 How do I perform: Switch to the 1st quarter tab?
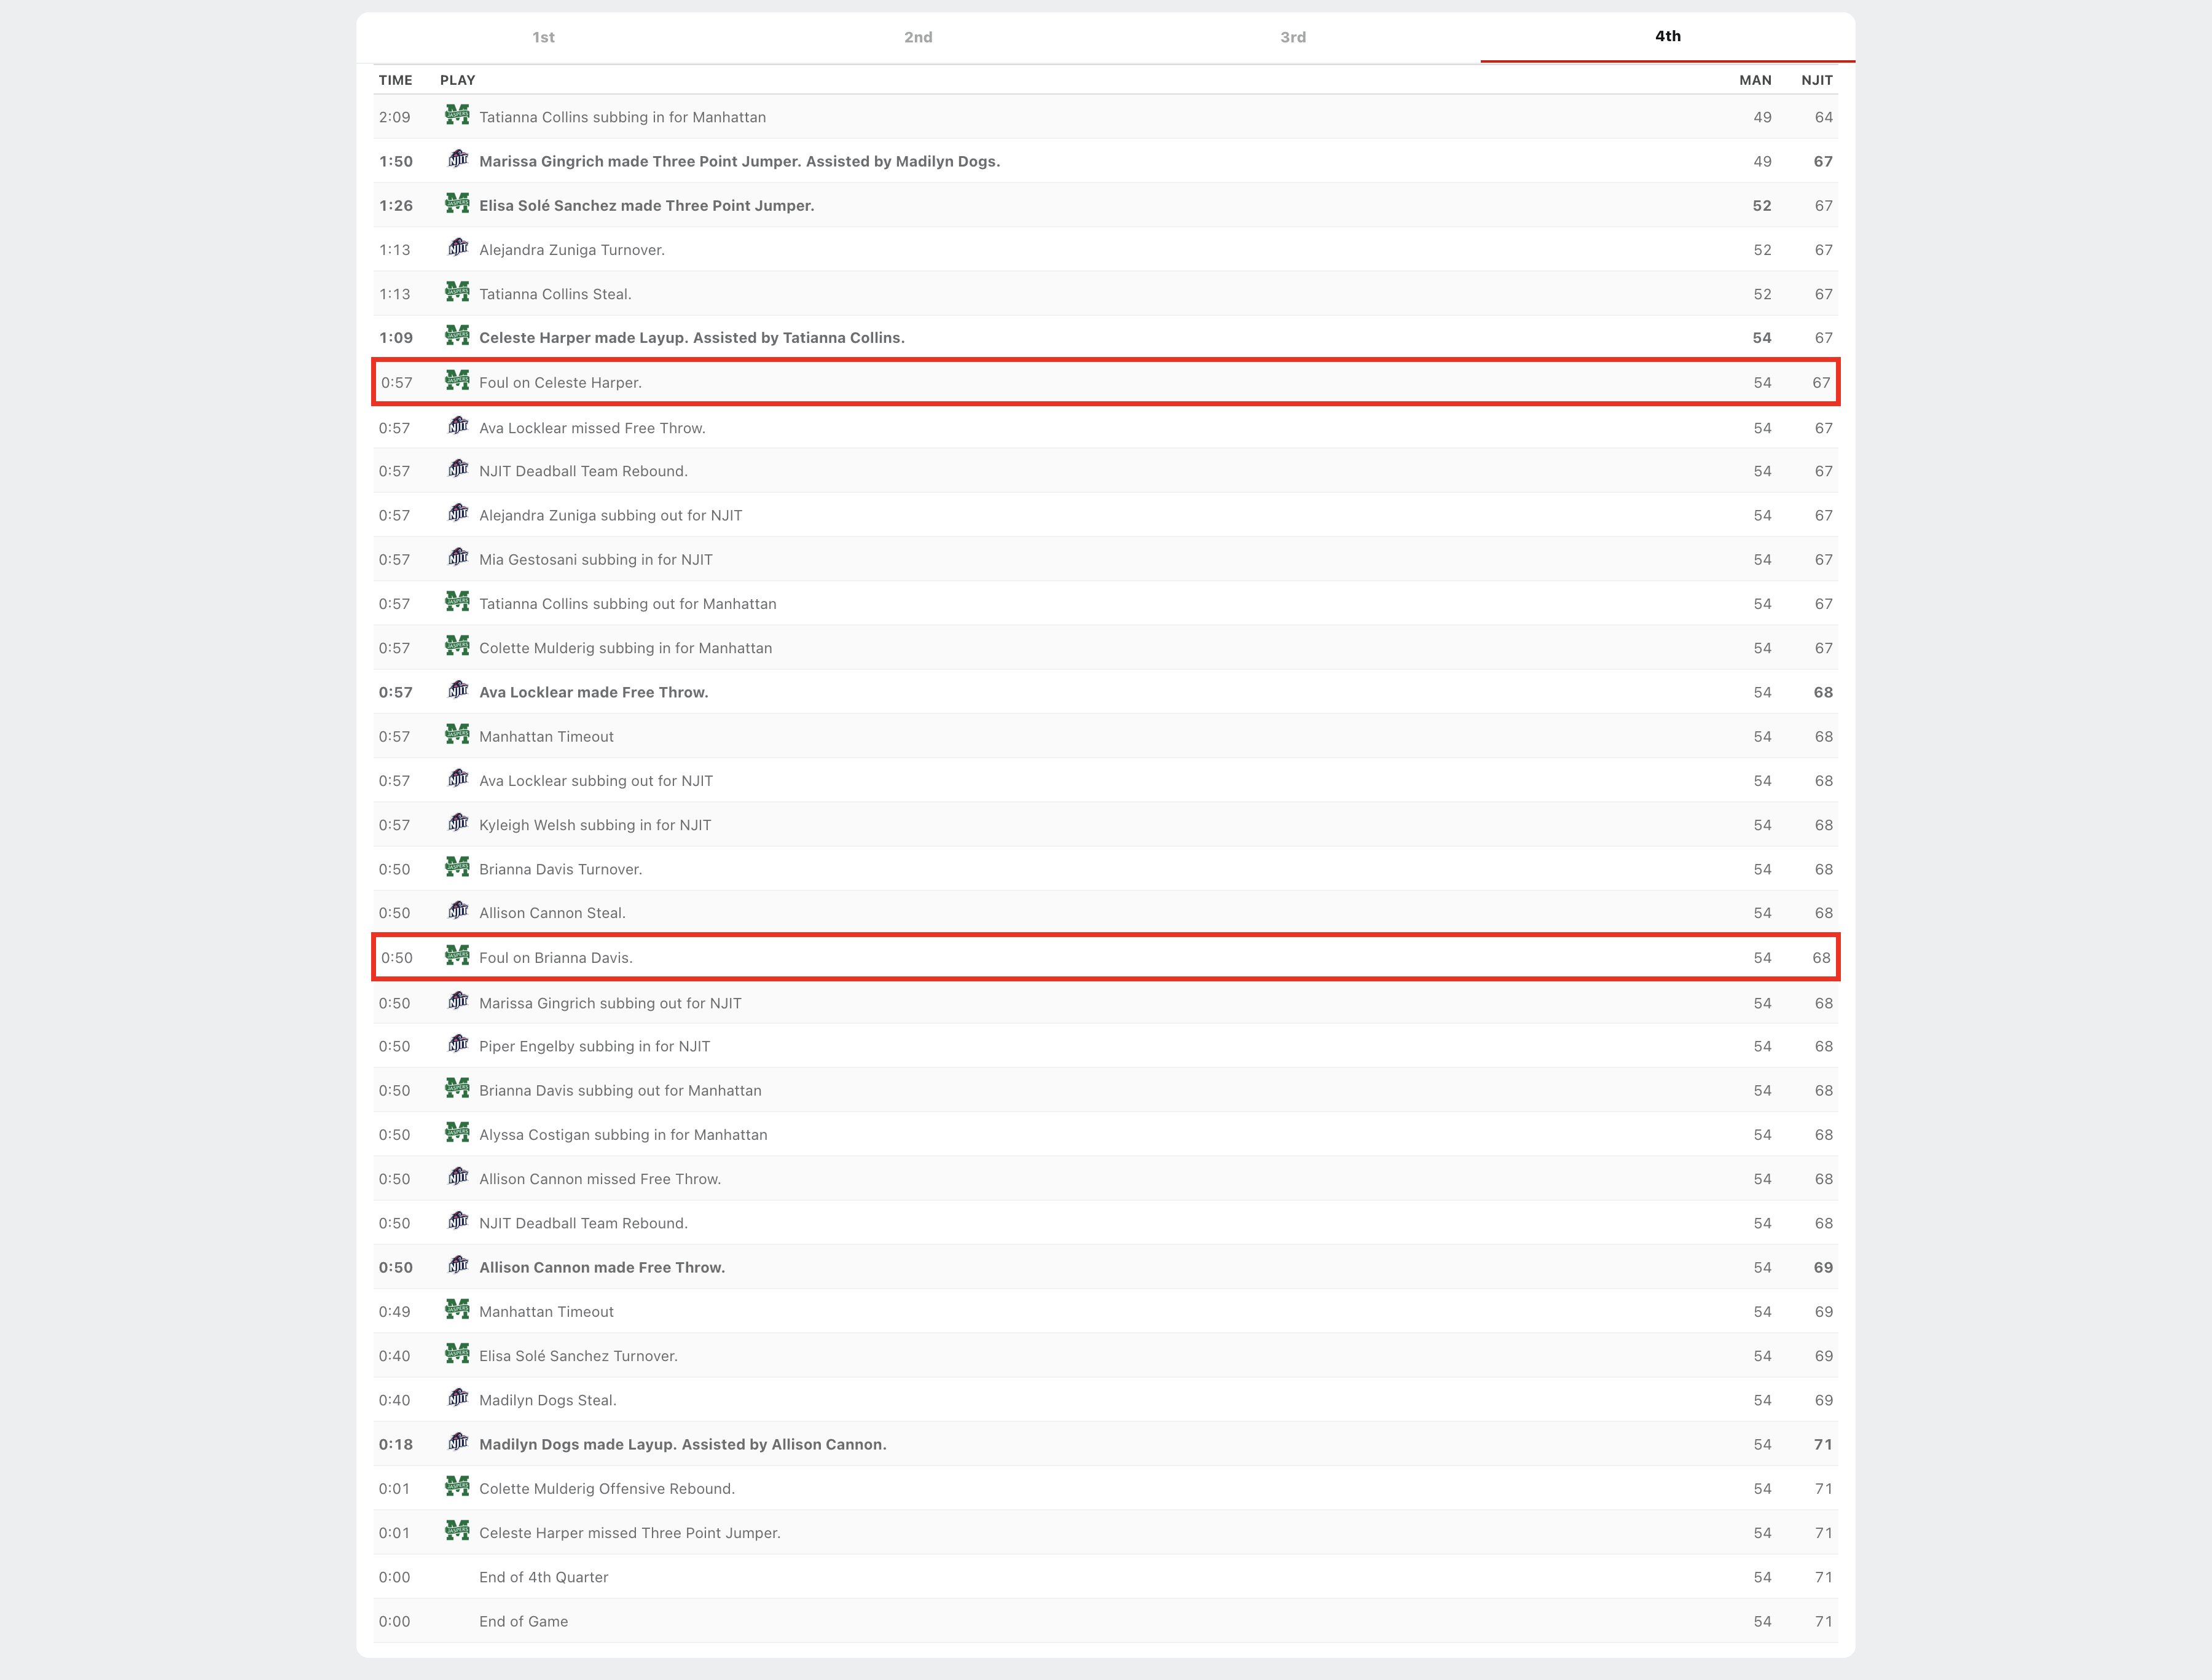pos(543,37)
